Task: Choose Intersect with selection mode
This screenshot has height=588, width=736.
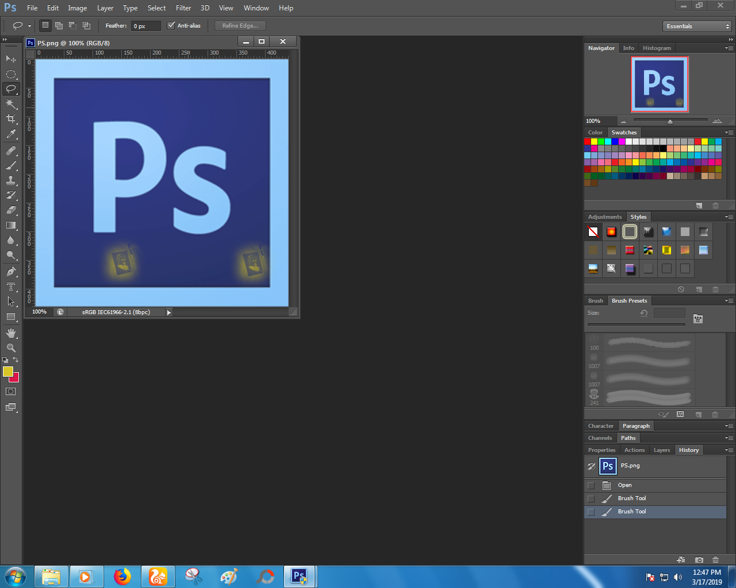Action: (x=86, y=25)
